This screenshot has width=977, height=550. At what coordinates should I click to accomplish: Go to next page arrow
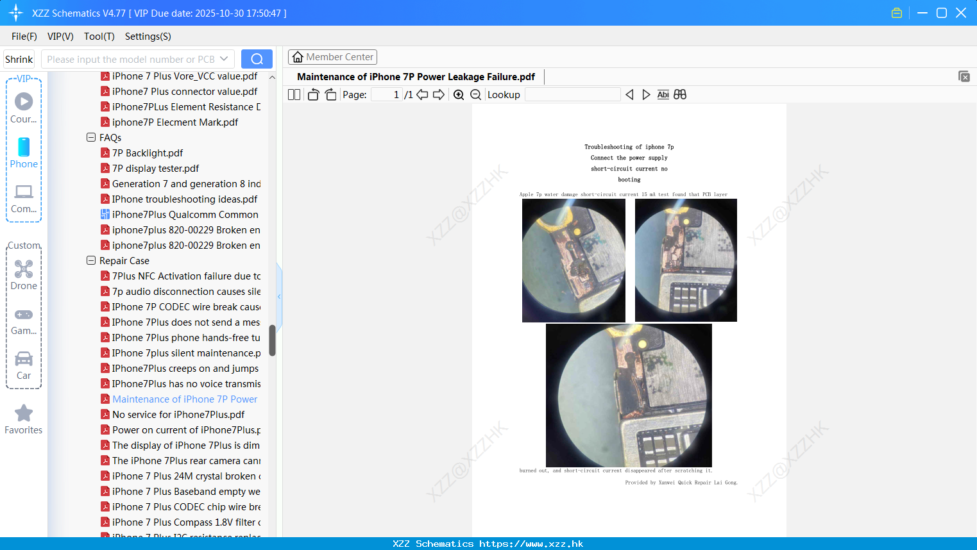[439, 94]
